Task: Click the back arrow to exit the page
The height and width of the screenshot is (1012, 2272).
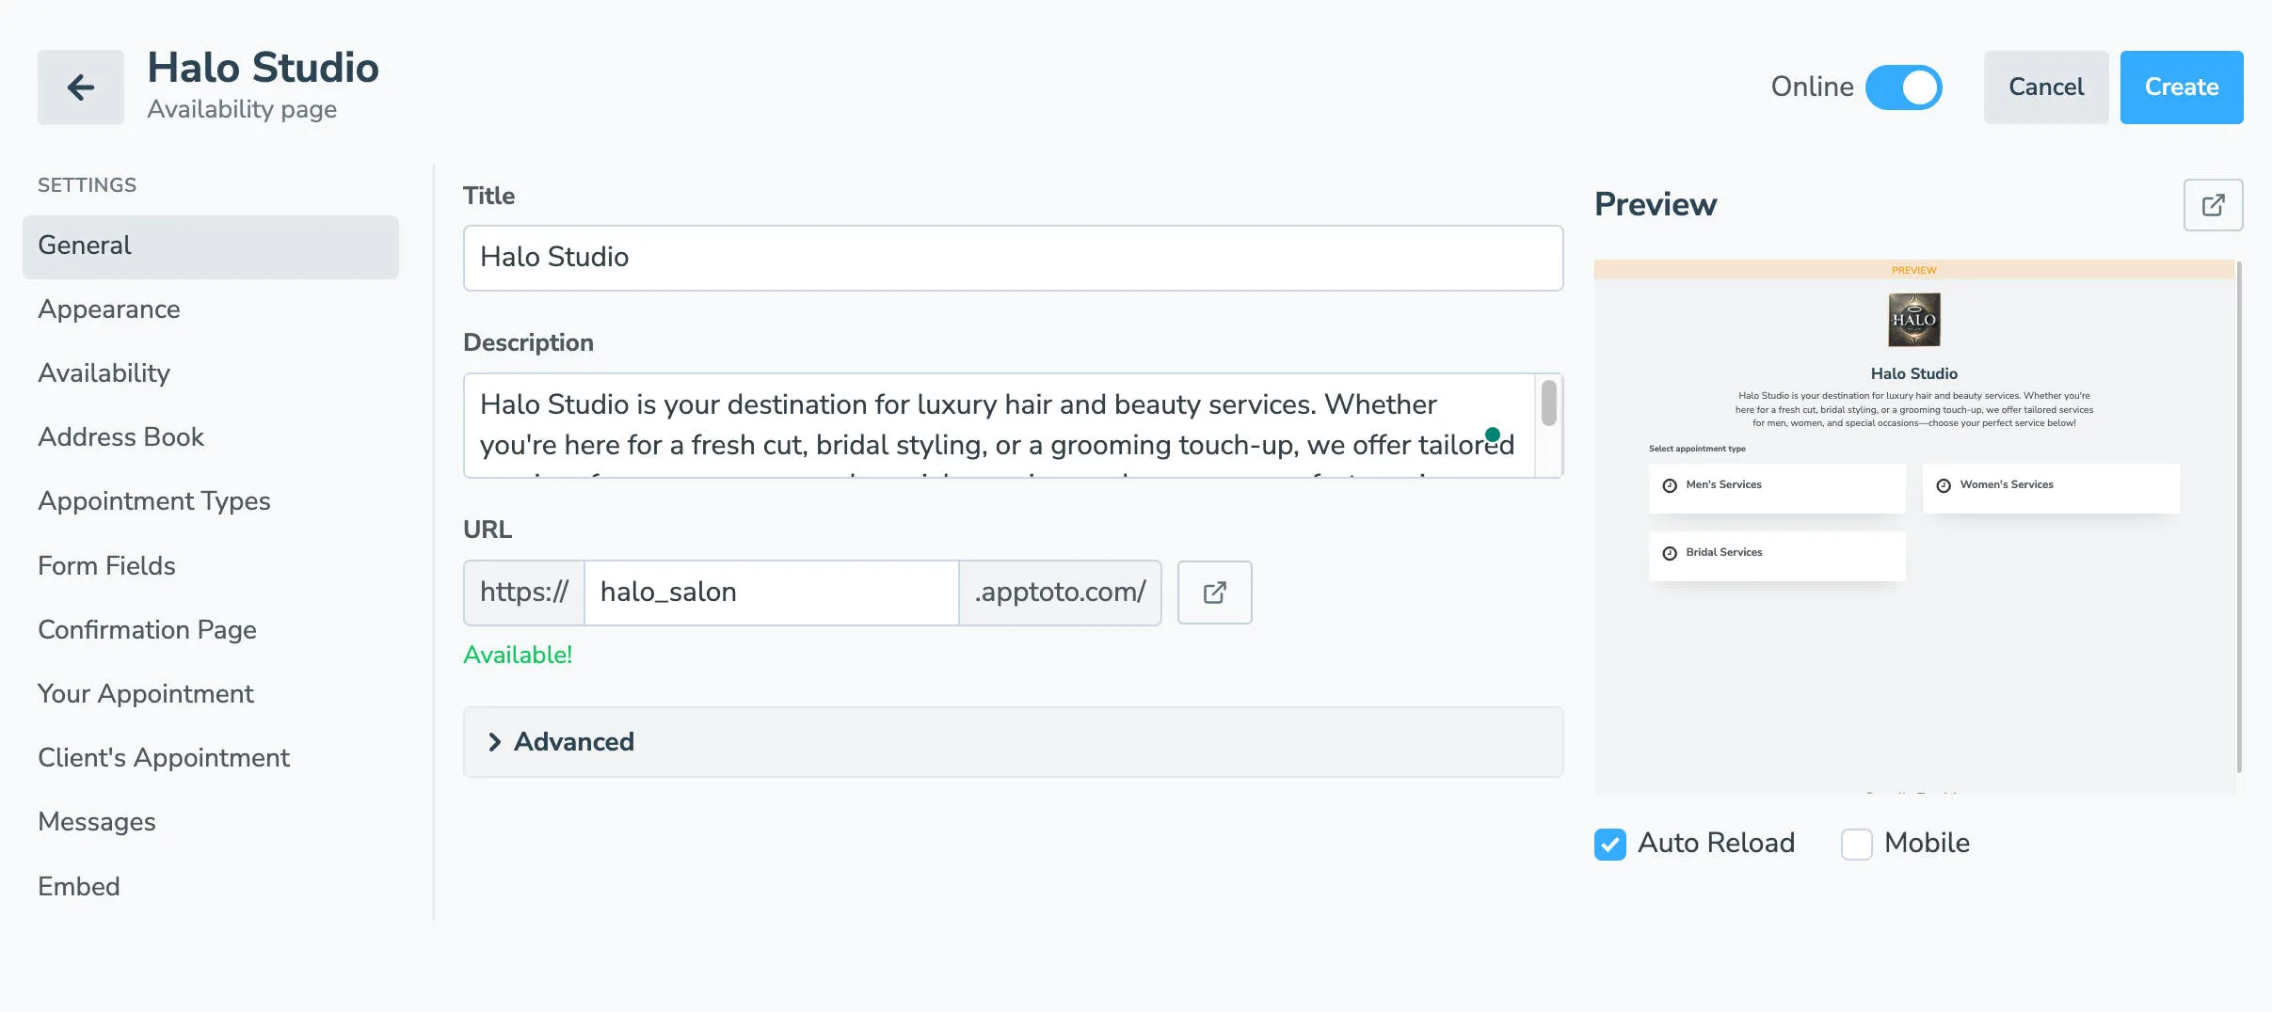Action: (x=79, y=87)
